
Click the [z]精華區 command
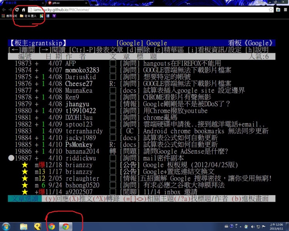(169, 50)
